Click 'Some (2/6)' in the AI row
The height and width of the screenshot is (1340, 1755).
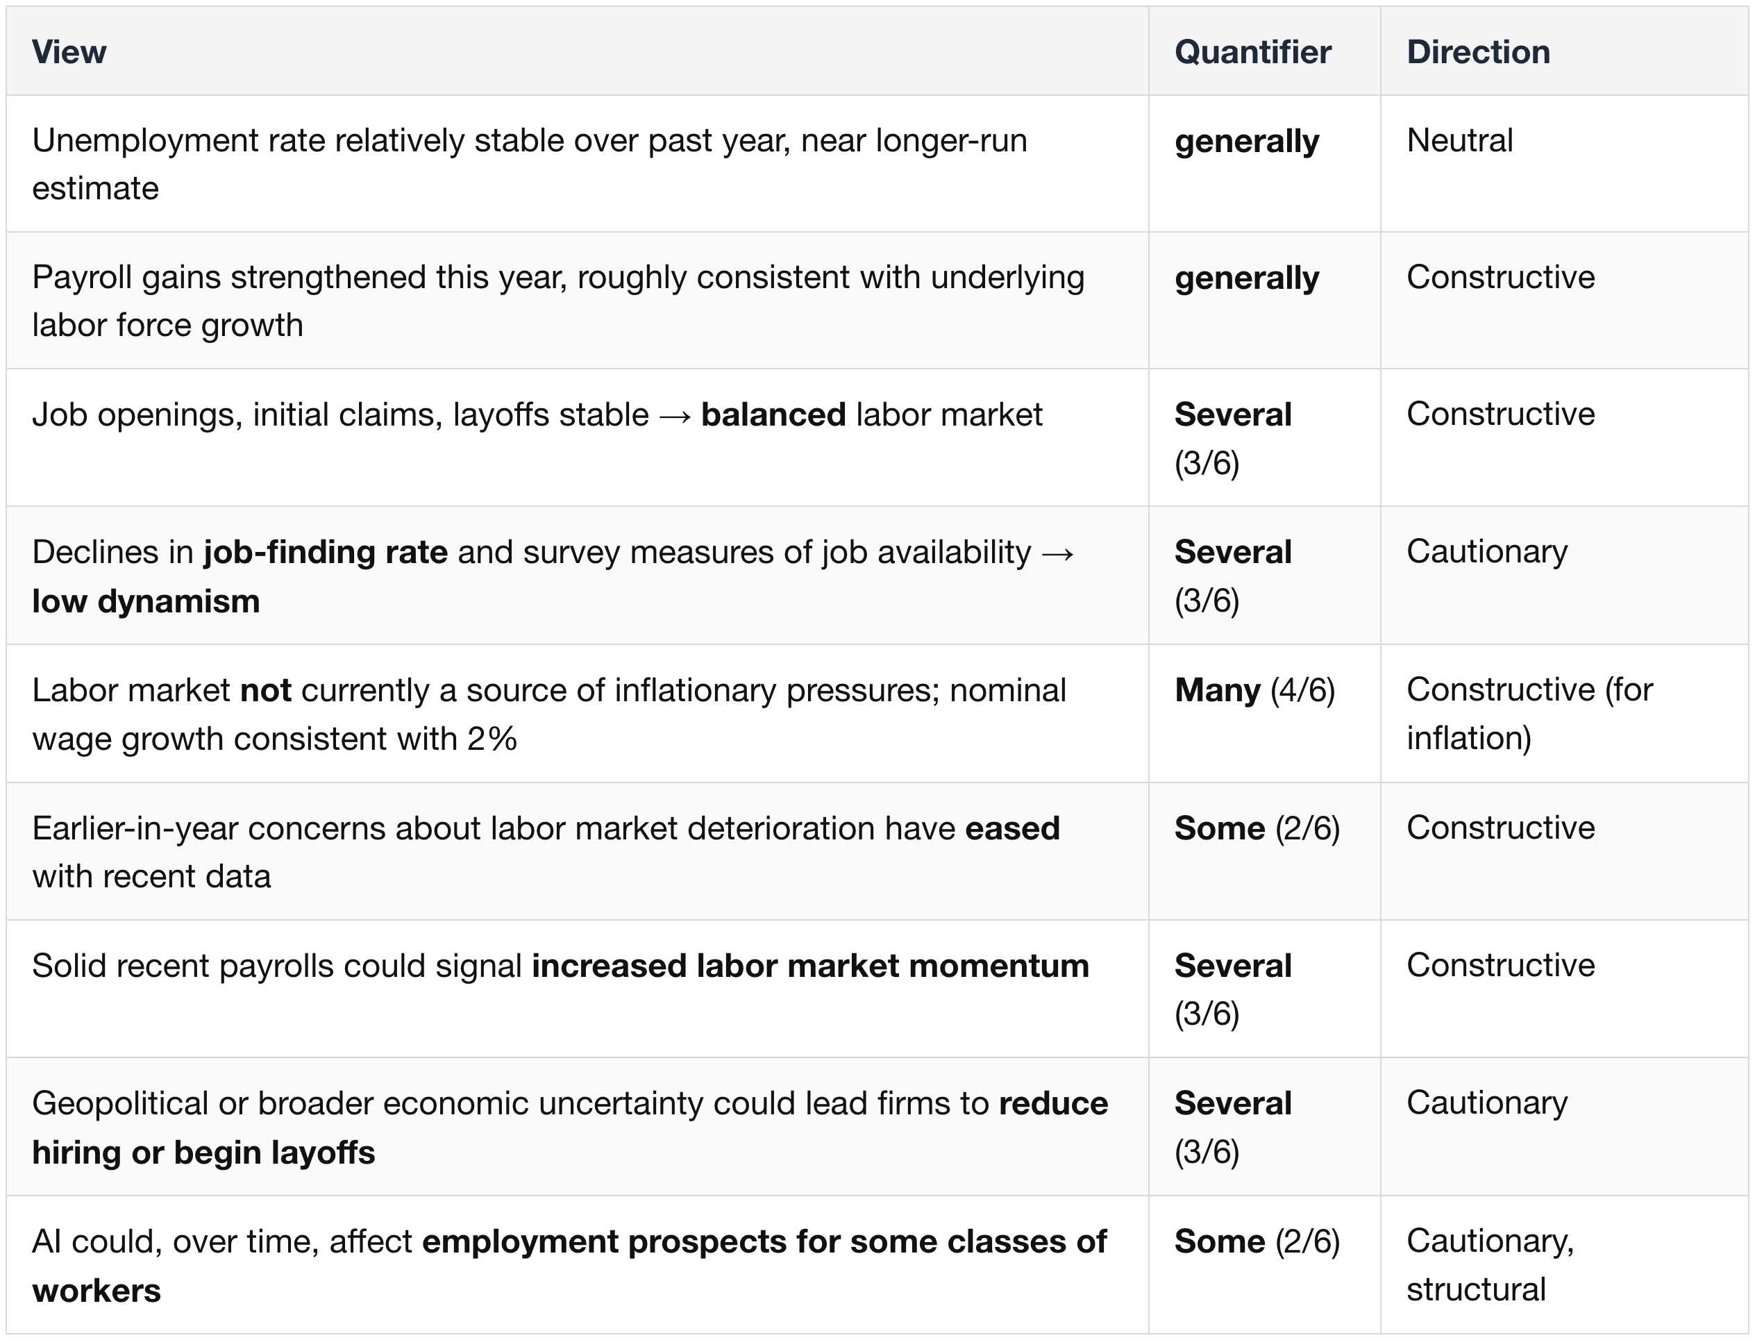1257,1242
